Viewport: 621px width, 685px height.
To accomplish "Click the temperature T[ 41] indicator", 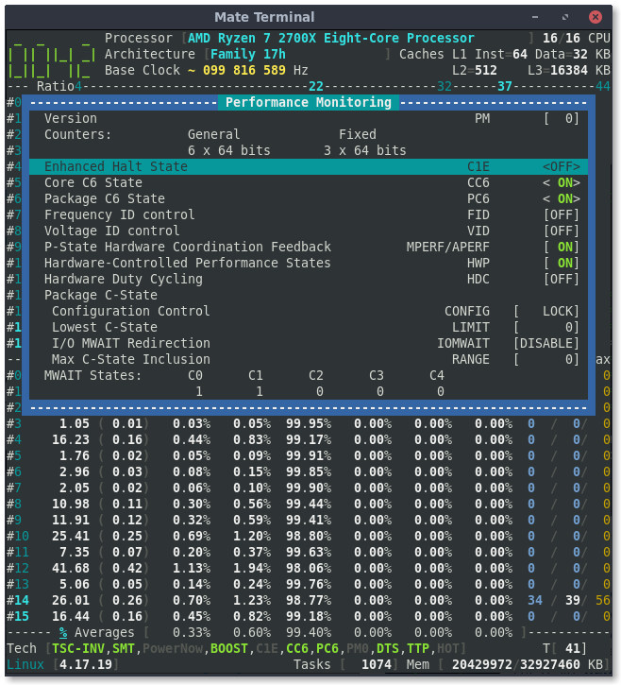I will pos(565,648).
